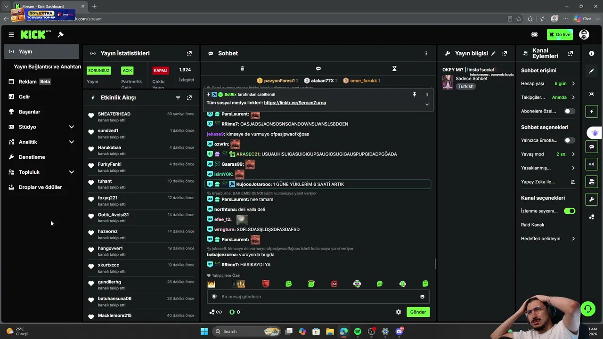Open the Reklam section
The width and height of the screenshot is (603, 339).
[x=41, y=81]
